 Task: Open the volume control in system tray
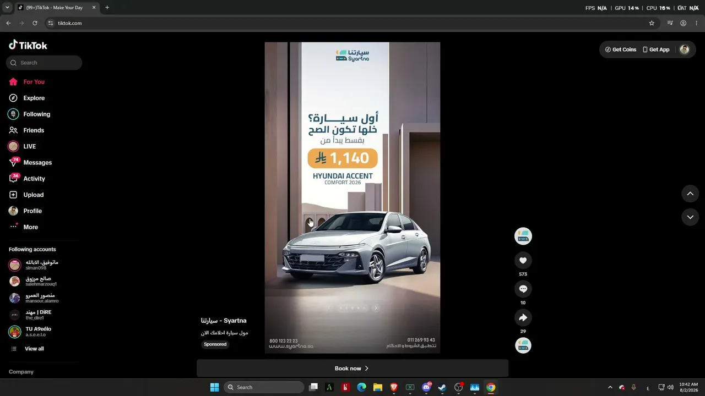tap(670, 387)
